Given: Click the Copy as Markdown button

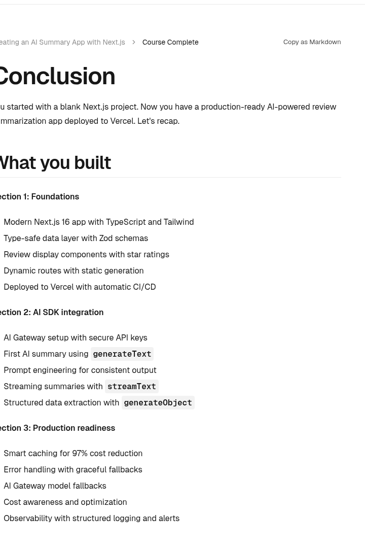Looking at the screenshot, I should coord(312,42).
